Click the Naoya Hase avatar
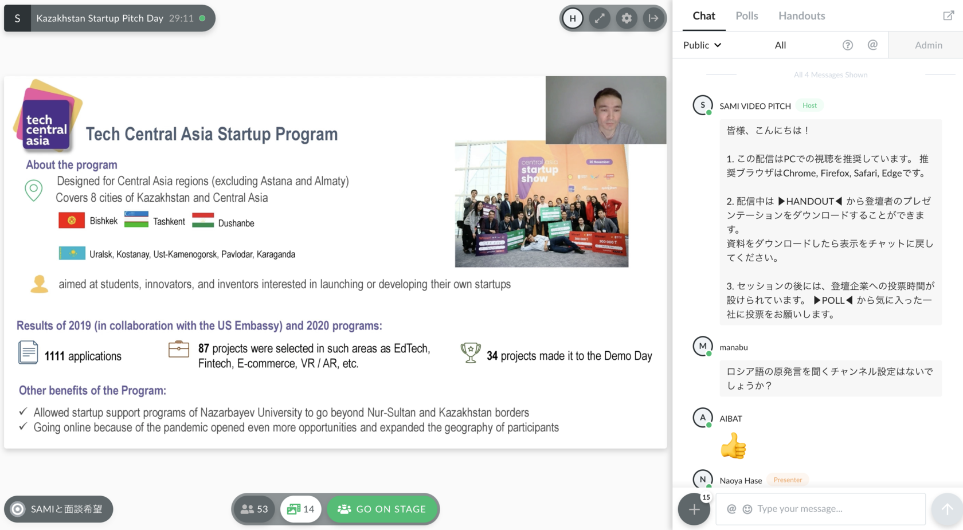 coord(703,480)
